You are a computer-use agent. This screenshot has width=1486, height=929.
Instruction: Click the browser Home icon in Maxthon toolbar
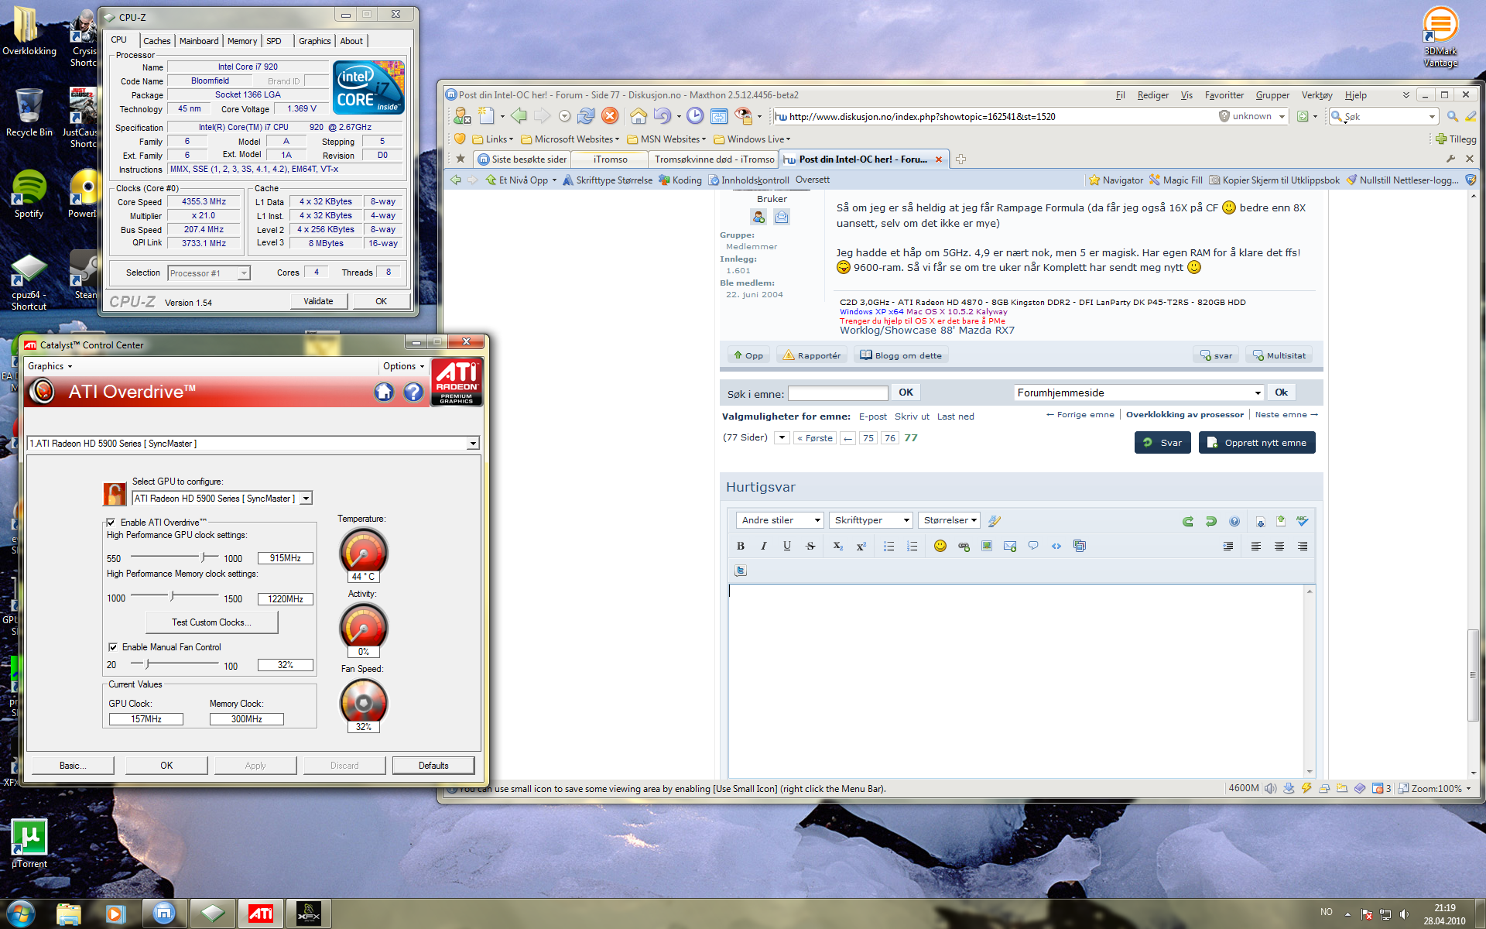pos(639,116)
